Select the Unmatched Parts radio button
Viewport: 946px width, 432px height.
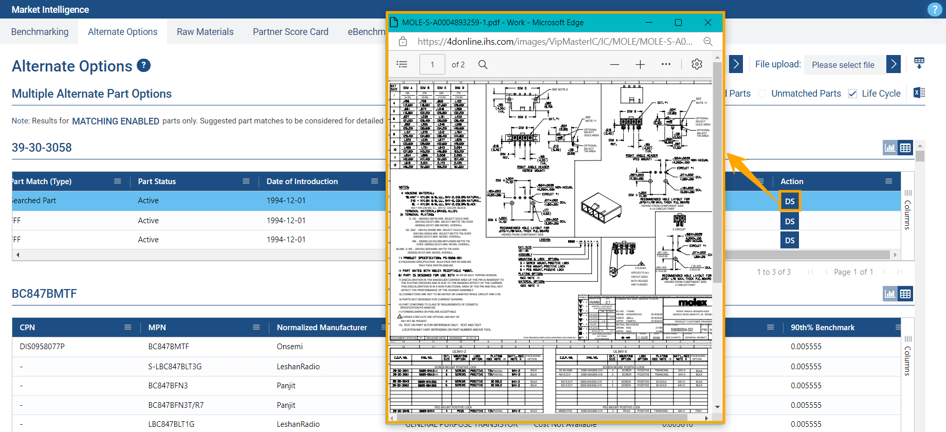(762, 94)
